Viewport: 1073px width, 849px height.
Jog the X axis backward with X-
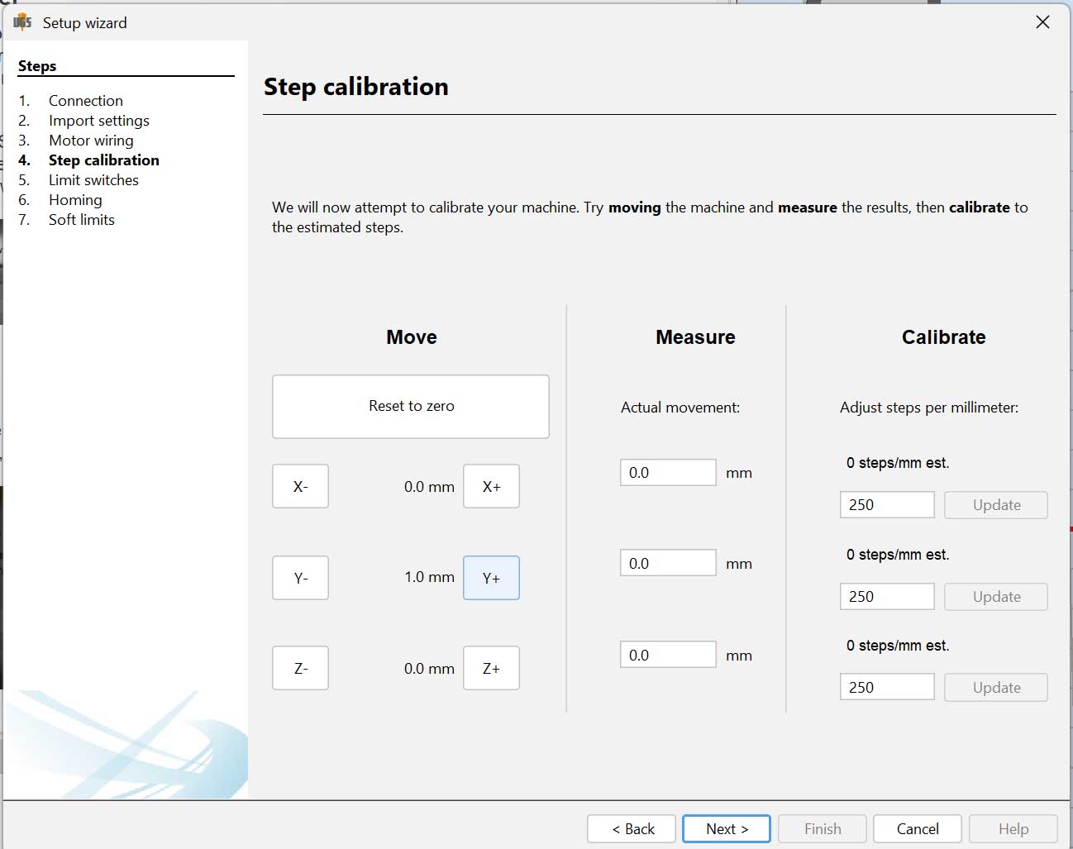[300, 486]
